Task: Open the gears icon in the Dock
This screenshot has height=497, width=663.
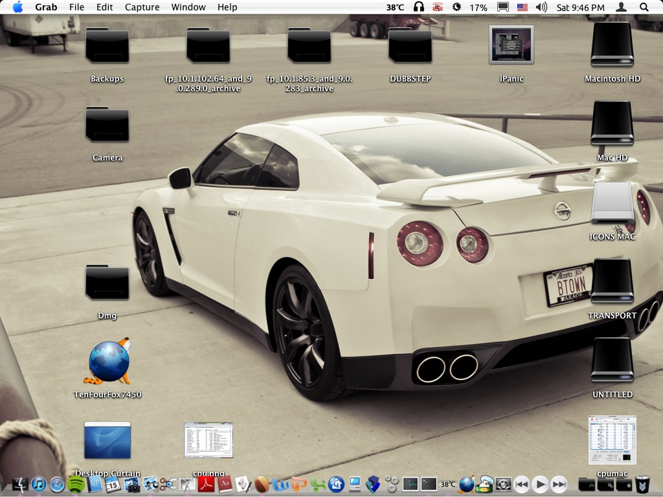Action: (x=392, y=484)
